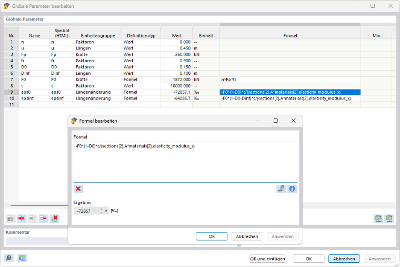The image size is (400, 267).
Task: Click the Längenänderung cell in row eps0
Action: pos(98,92)
